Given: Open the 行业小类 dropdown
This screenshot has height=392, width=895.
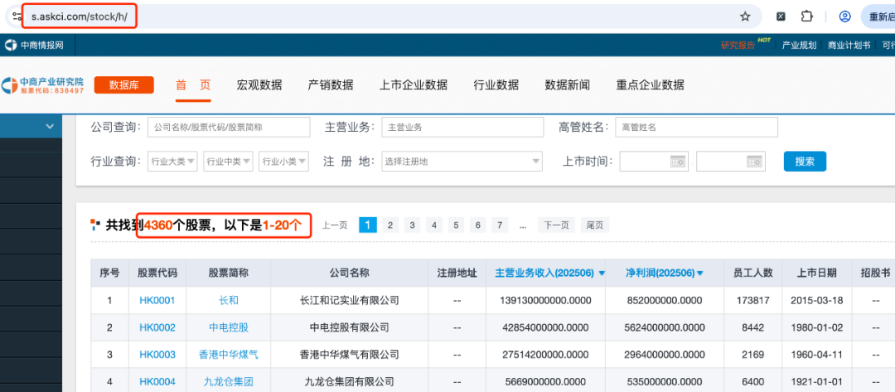Looking at the screenshot, I should tap(283, 162).
